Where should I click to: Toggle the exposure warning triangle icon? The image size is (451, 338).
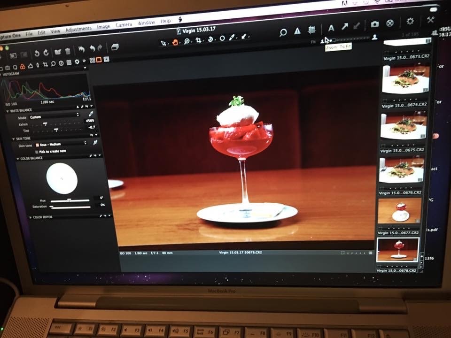pyautogui.click(x=297, y=31)
